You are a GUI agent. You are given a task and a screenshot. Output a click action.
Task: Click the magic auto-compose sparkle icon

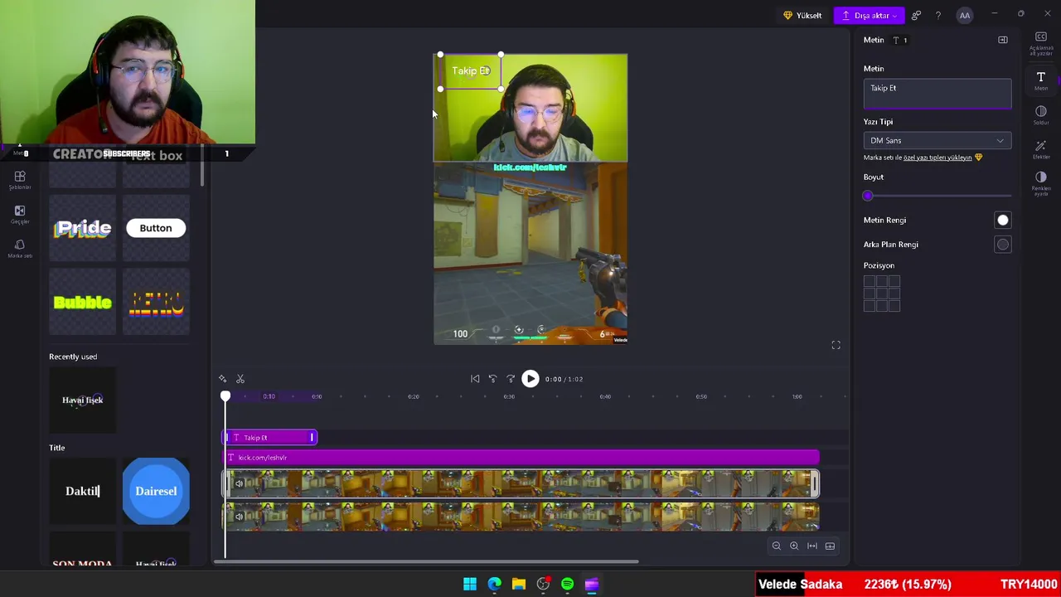pyautogui.click(x=222, y=379)
